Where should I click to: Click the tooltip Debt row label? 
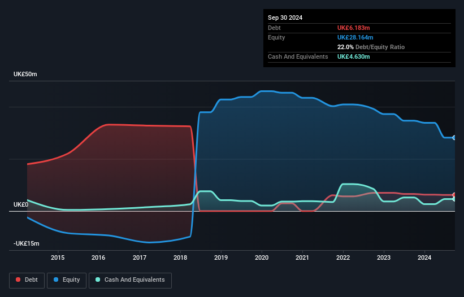(274, 28)
